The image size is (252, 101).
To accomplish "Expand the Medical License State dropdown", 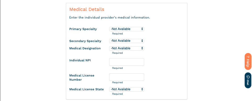I will tap(127, 89).
